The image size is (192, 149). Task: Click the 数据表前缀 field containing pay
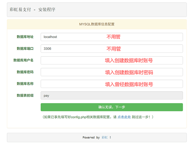coord(112,96)
